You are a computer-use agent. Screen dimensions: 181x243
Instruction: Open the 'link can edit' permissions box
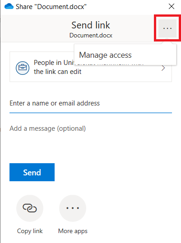pos(91,67)
